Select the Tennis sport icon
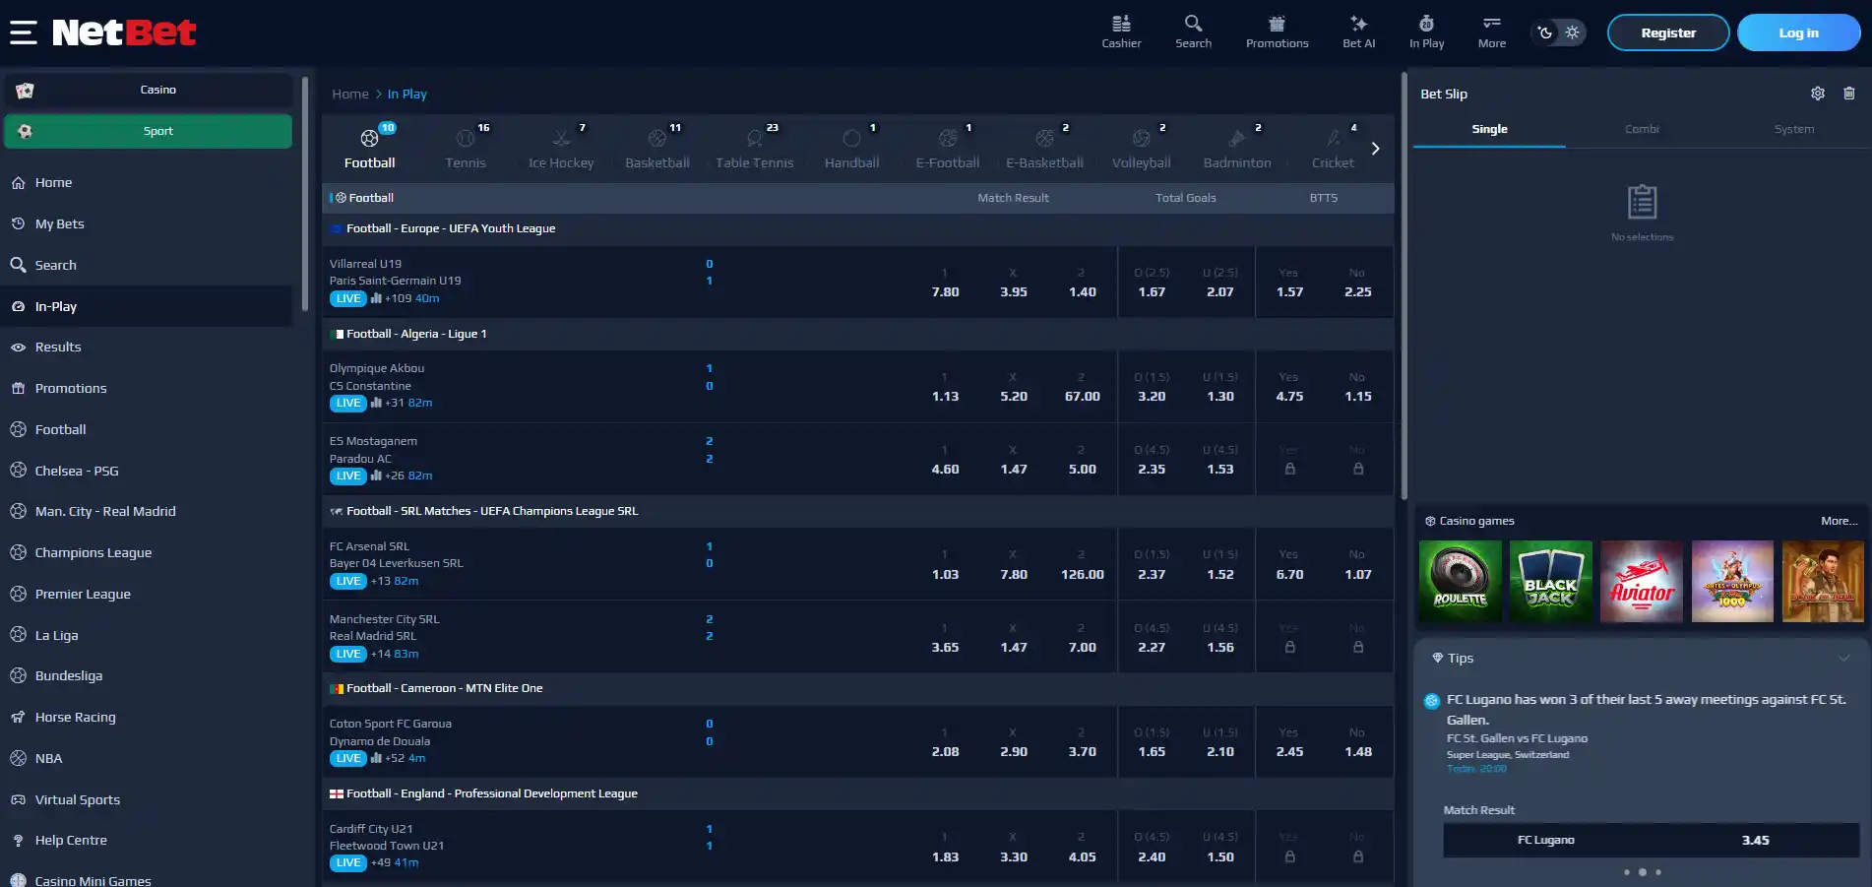The height and width of the screenshot is (887, 1872). point(466,139)
